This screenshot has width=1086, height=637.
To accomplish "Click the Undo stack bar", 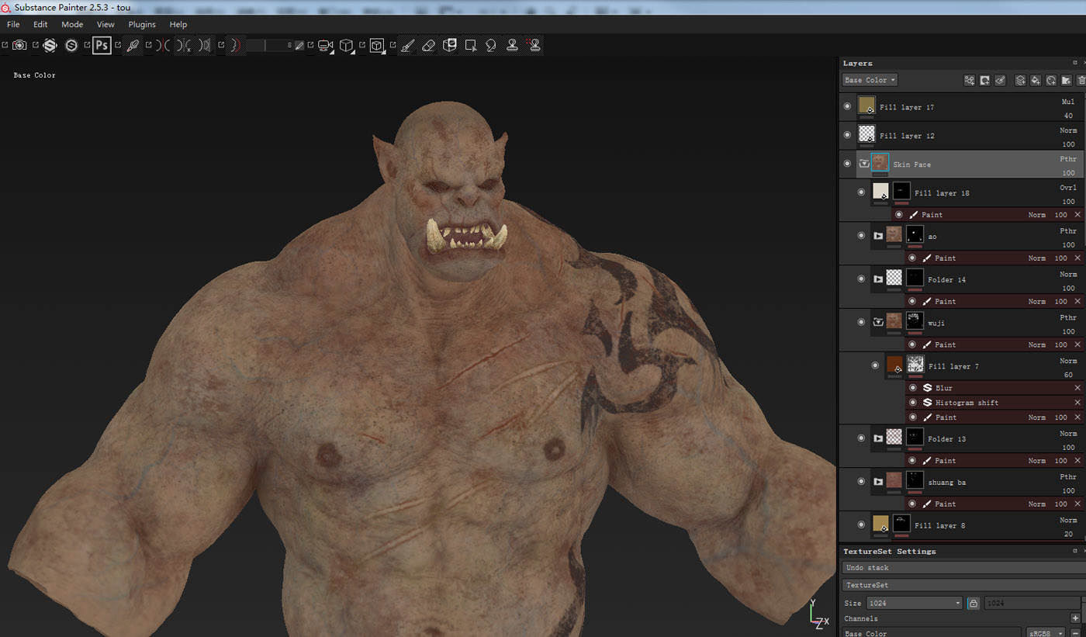I will [x=963, y=568].
